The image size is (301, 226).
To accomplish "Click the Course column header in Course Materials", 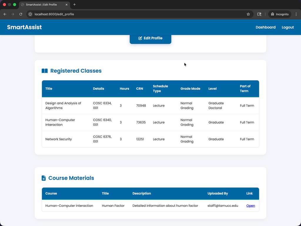I will click(51, 193).
